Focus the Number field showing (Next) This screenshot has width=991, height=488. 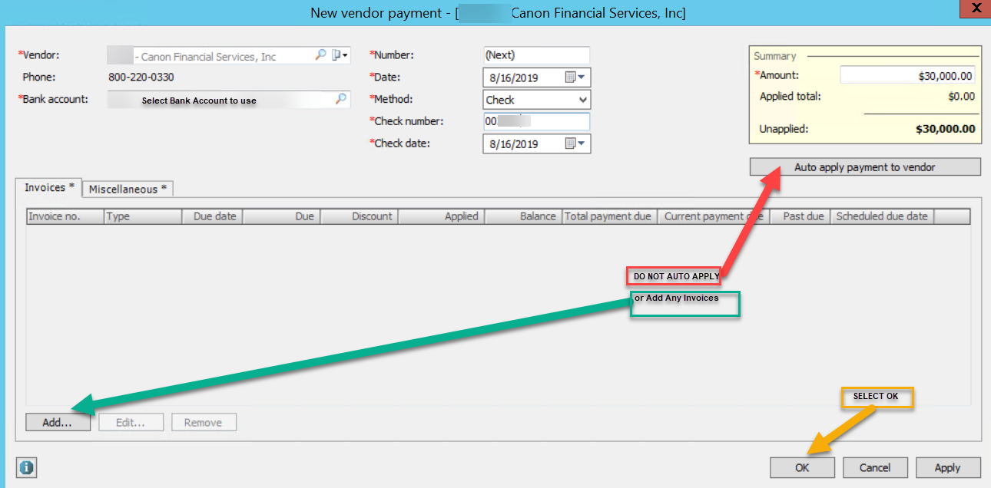point(536,55)
